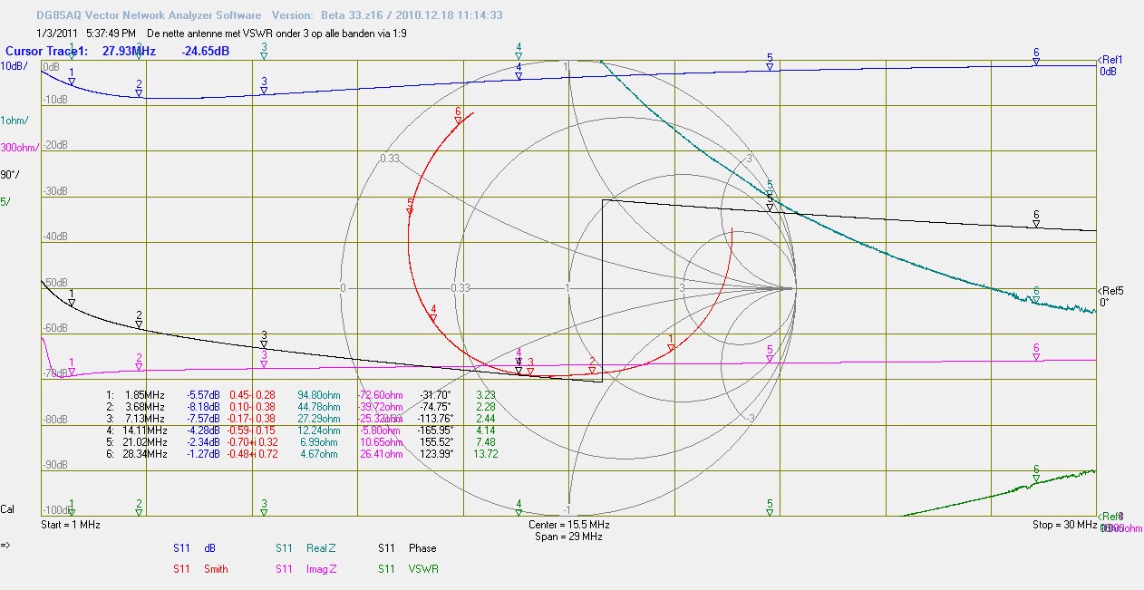Select the S11 Phase trace legend
Viewport: 1144px width, 590px height.
tap(407, 548)
